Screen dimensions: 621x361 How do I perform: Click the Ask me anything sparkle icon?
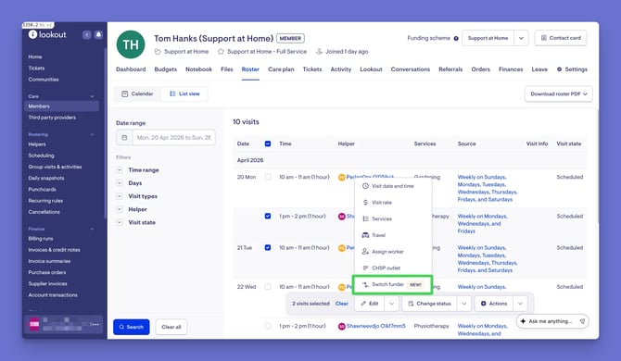523,321
